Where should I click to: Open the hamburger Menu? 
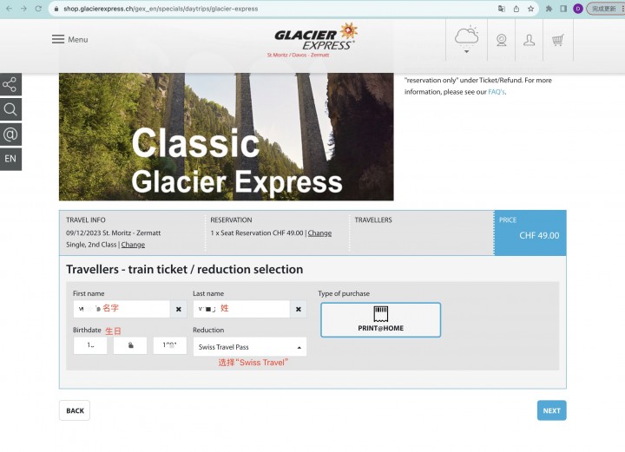69,39
